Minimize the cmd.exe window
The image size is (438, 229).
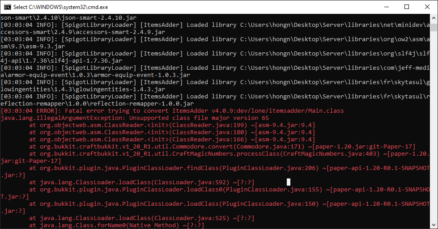[x=387, y=7]
